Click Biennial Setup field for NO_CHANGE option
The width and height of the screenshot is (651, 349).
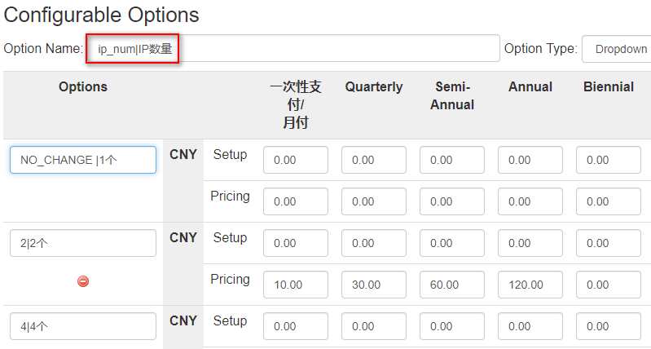tap(609, 160)
